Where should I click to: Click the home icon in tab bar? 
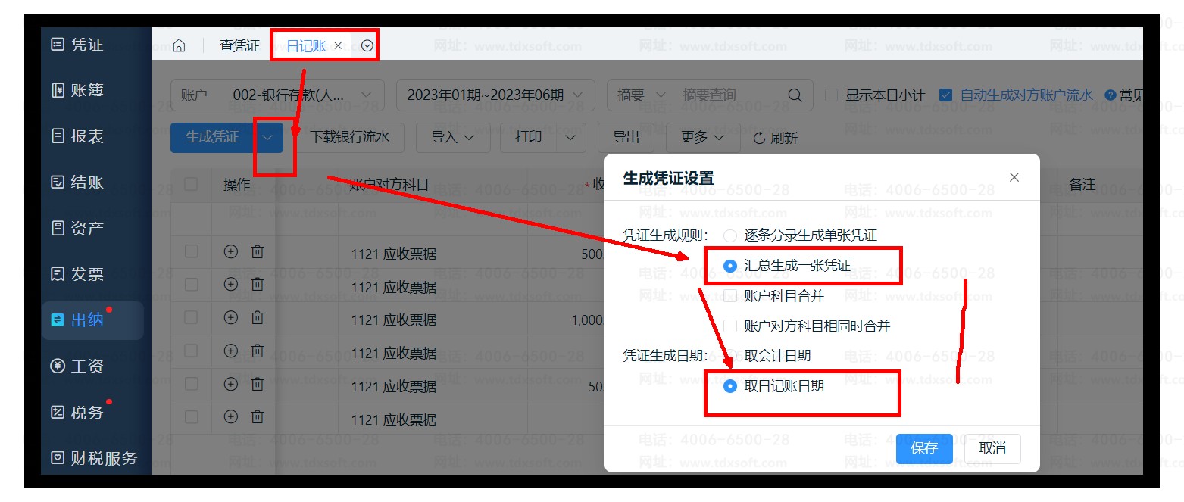[x=179, y=46]
